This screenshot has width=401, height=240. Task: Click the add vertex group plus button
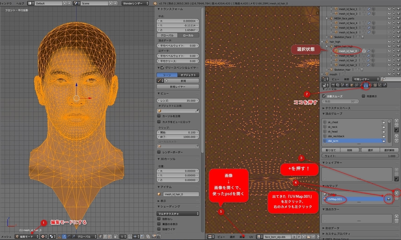pos(397,121)
